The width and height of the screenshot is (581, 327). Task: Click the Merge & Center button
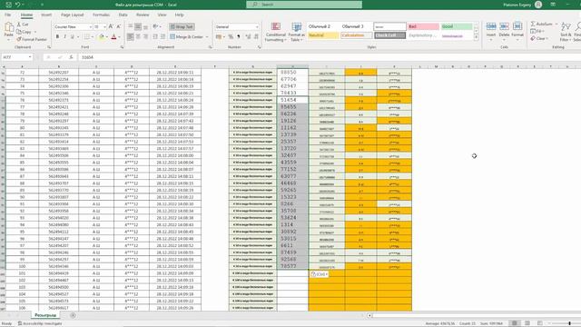[186, 36]
